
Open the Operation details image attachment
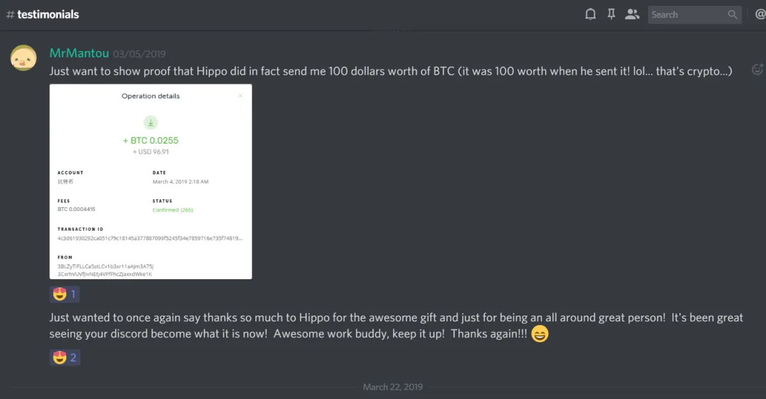(x=151, y=182)
